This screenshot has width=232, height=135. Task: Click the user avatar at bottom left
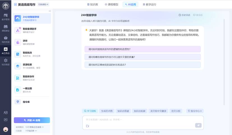pos(5,129)
